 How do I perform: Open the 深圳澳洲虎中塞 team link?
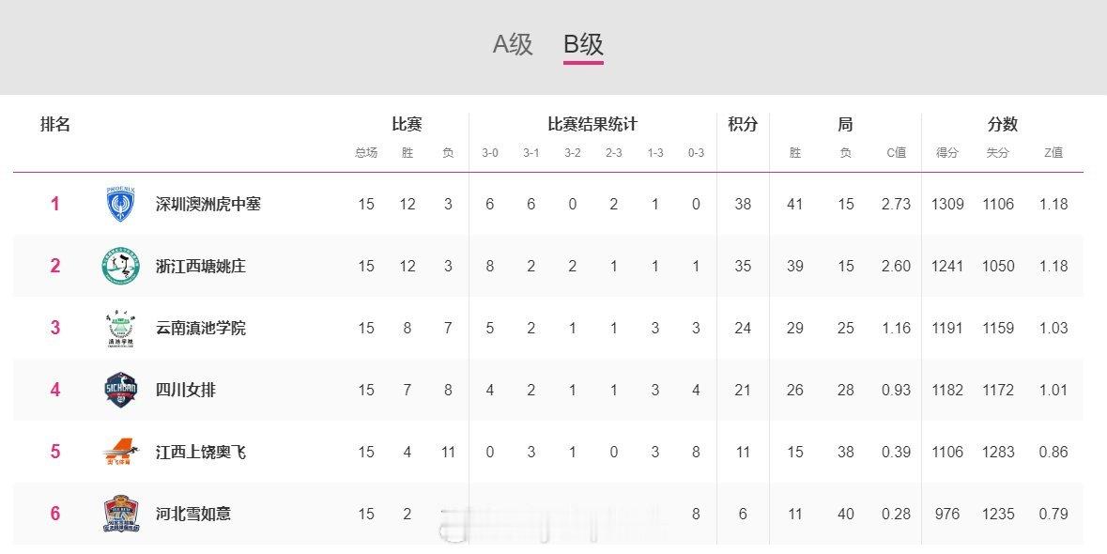click(x=208, y=205)
